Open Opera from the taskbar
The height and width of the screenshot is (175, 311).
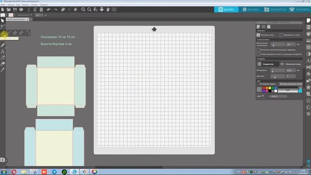tap(14, 172)
